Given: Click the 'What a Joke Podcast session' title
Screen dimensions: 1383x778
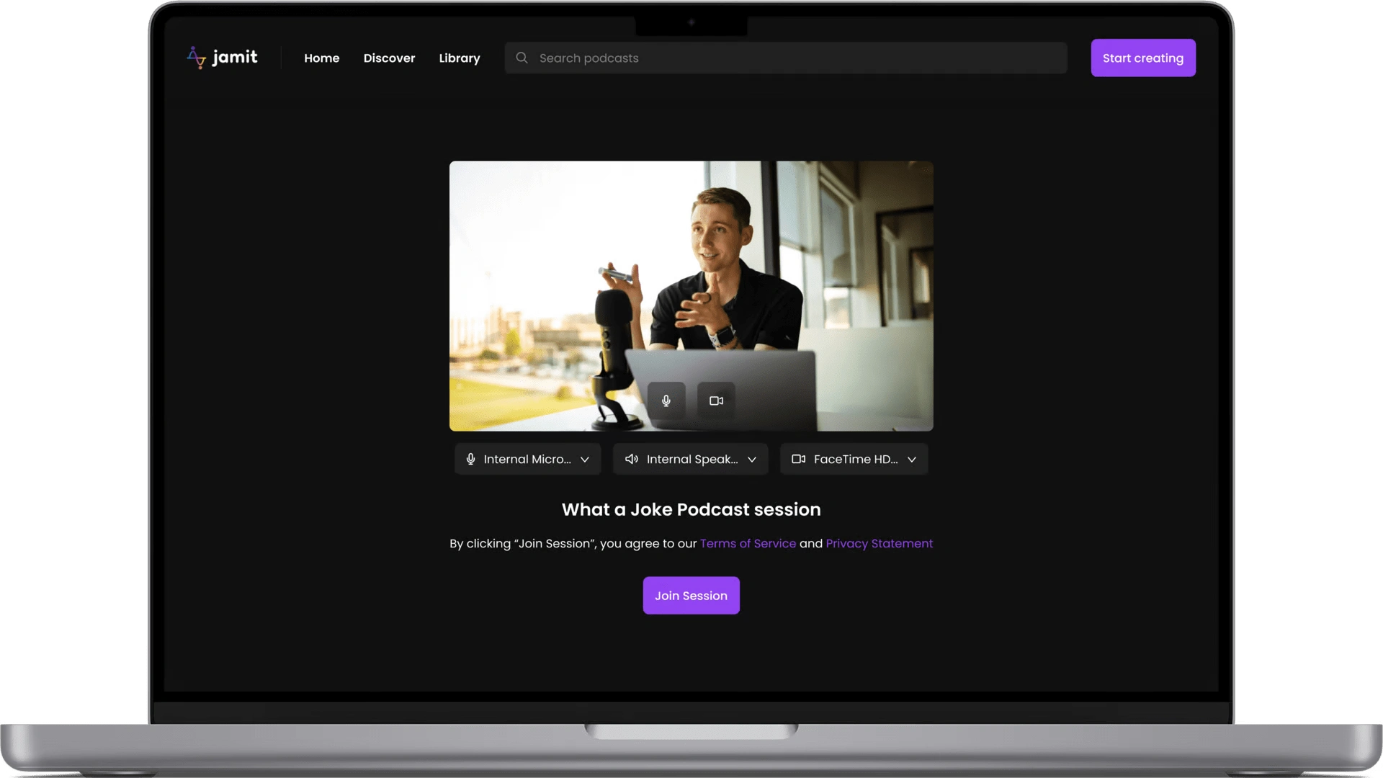Looking at the screenshot, I should pos(691,509).
